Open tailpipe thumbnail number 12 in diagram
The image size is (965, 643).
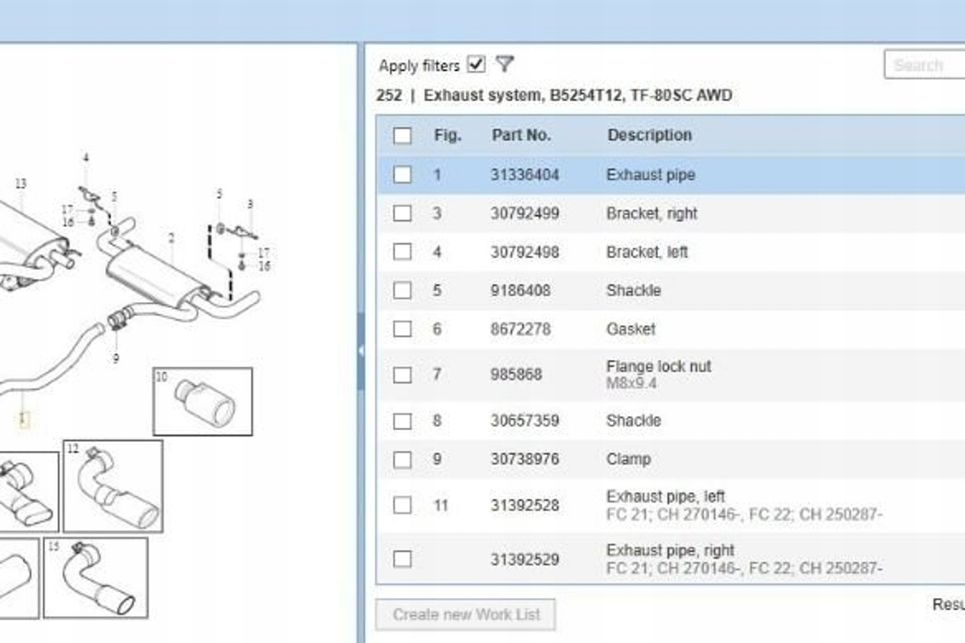coord(113,486)
